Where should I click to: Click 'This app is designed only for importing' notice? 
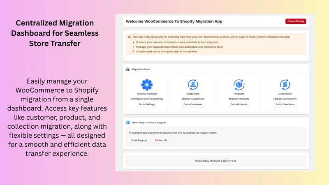[211, 37]
